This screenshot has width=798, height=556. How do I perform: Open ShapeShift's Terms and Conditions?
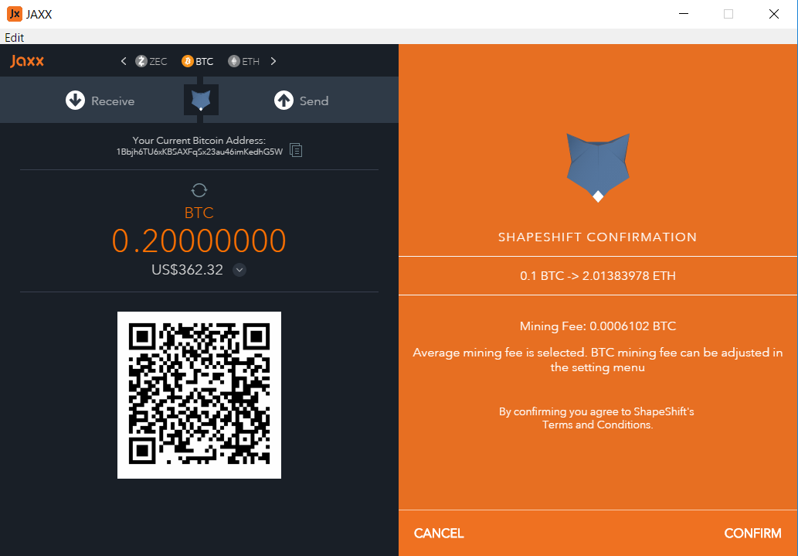click(596, 425)
